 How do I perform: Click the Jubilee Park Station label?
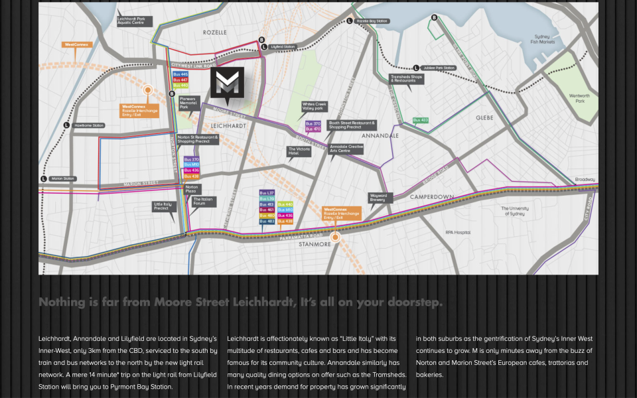439,68
